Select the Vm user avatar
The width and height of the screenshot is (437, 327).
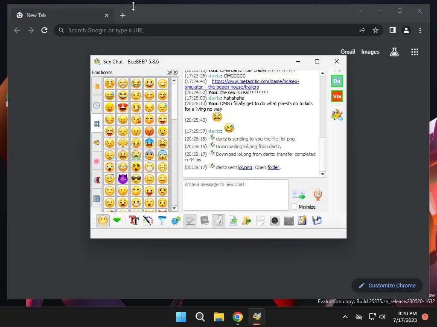click(x=337, y=97)
